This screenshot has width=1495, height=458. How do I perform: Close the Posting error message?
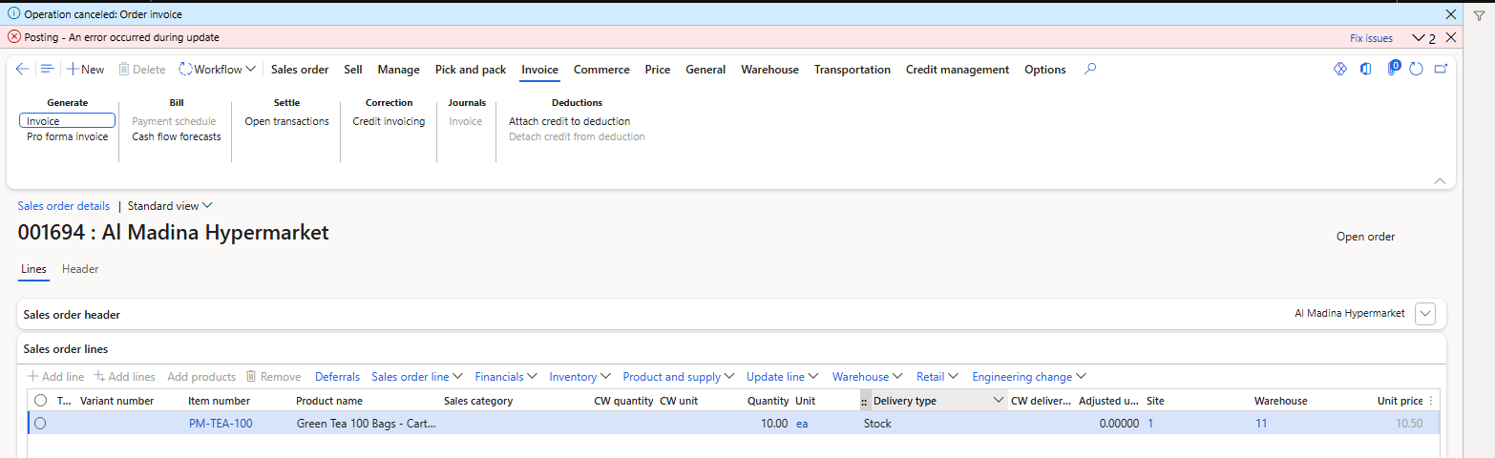tap(1451, 37)
